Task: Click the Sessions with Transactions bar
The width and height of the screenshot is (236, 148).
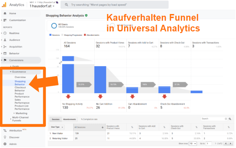Action: click(x=197, y=92)
